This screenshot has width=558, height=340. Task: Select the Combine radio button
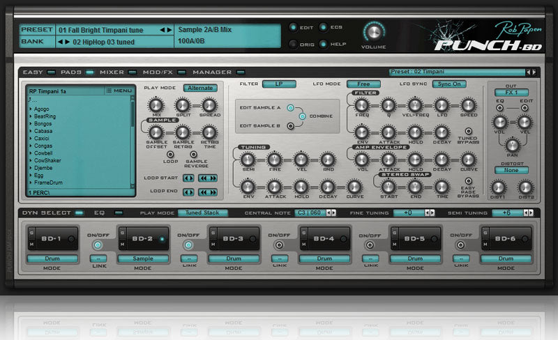click(303, 116)
